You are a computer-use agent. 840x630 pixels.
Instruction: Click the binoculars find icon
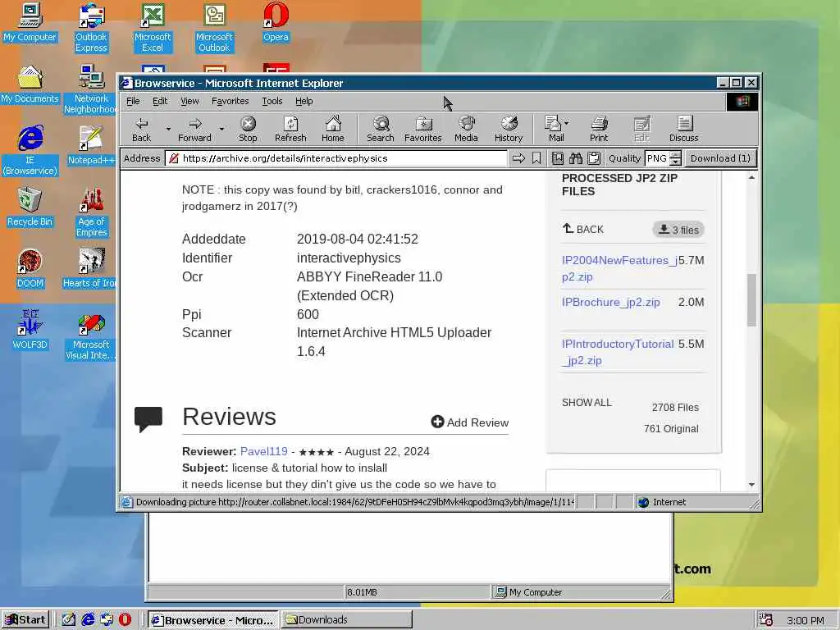(x=576, y=158)
